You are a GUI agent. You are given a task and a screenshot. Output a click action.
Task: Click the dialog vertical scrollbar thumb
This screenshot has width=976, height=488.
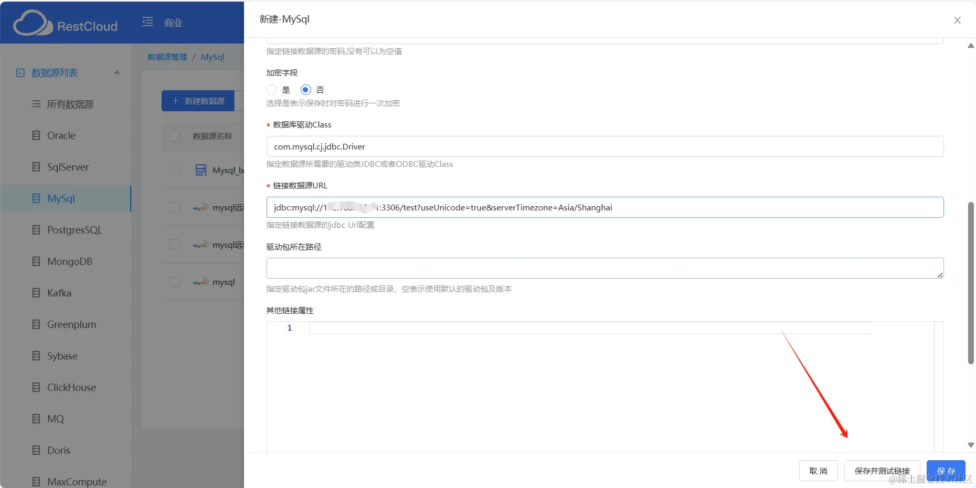coord(971,283)
